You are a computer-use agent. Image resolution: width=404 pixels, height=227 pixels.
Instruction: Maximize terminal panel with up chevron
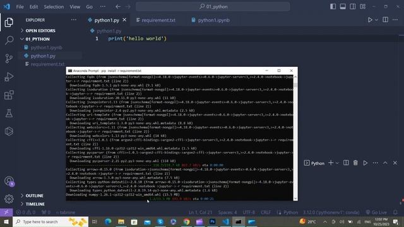385,163
